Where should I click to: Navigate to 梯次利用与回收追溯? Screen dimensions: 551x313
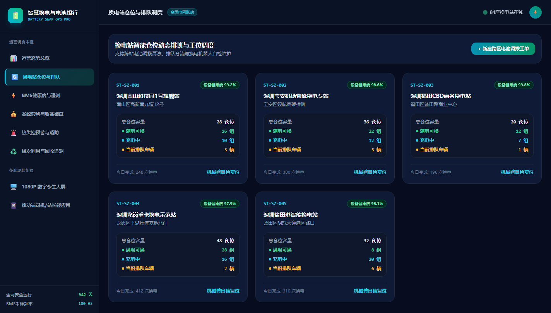coord(49,151)
